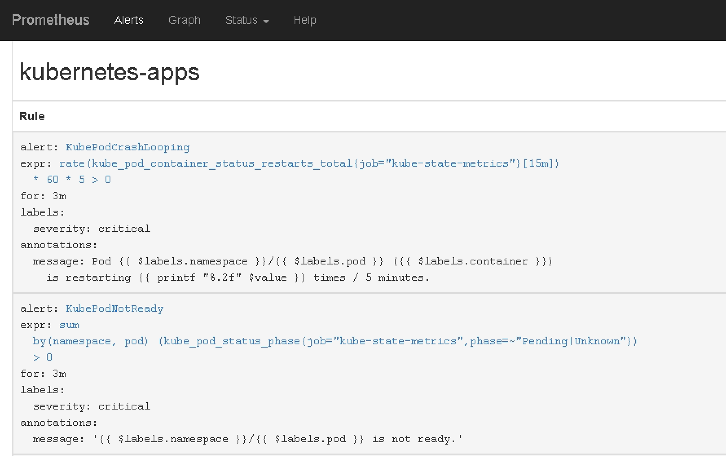Screen dimensions: 726x456
Task: Open the Help page link
Action: 304,20
